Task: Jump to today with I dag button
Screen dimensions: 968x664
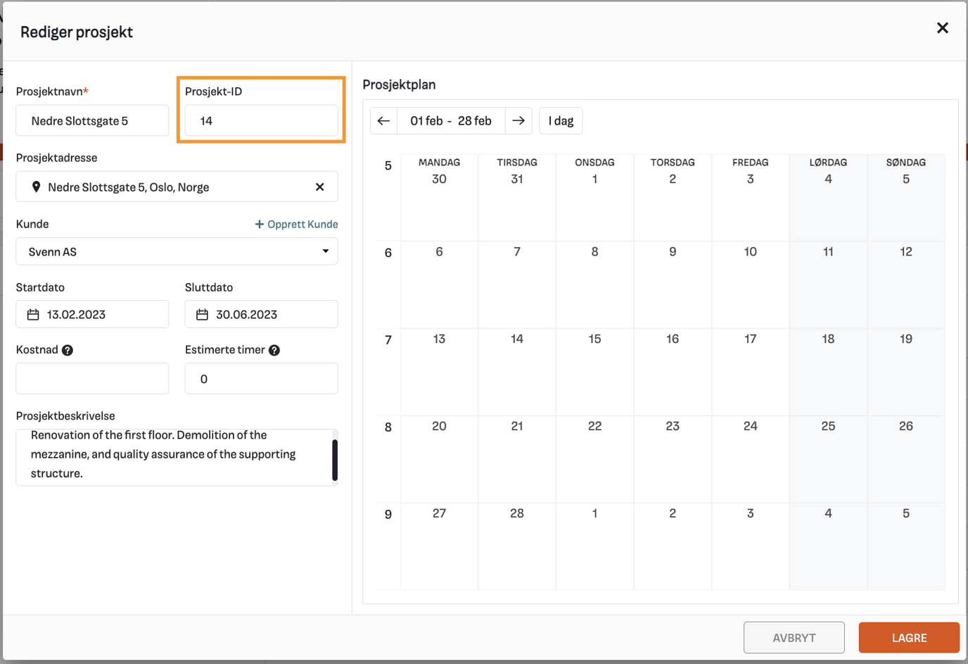Action: click(561, 121)
